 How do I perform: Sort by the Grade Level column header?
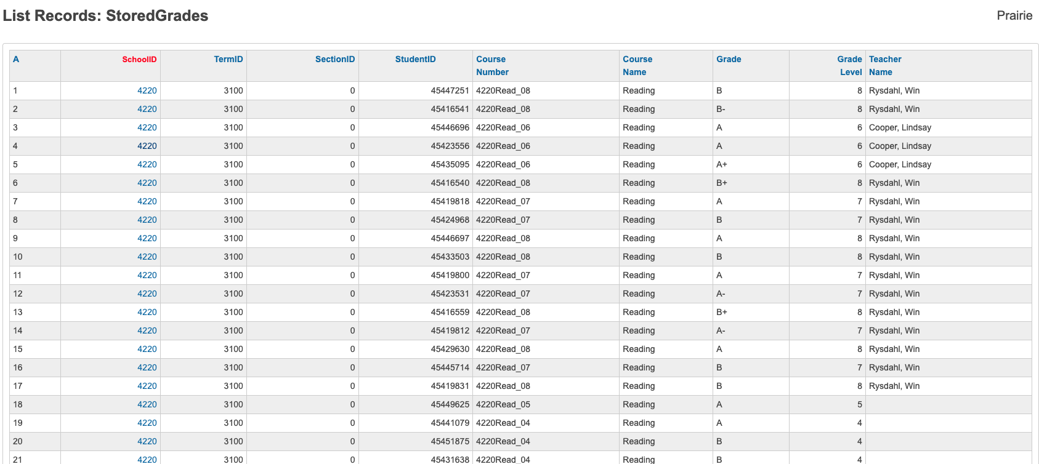pos(850,66)
